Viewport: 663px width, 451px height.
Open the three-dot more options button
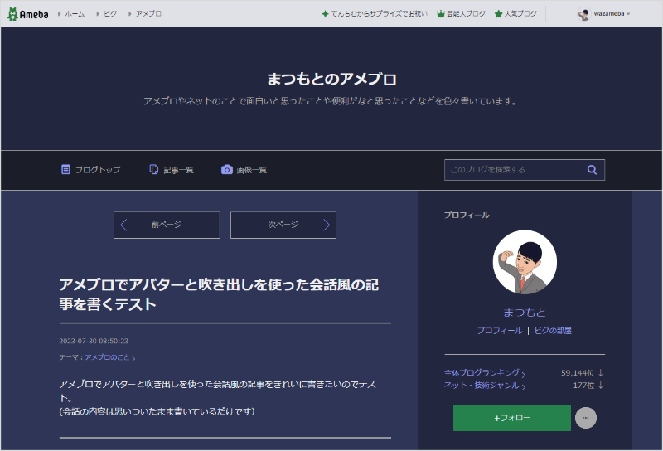click(x=585, y=418)
